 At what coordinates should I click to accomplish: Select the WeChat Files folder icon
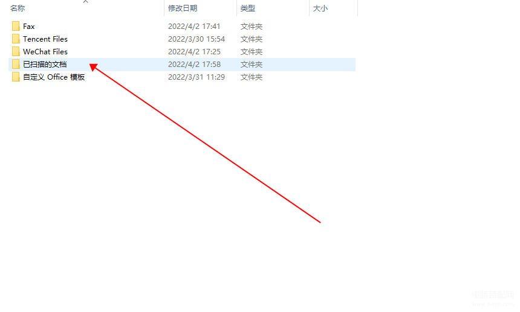click(16, 51)
